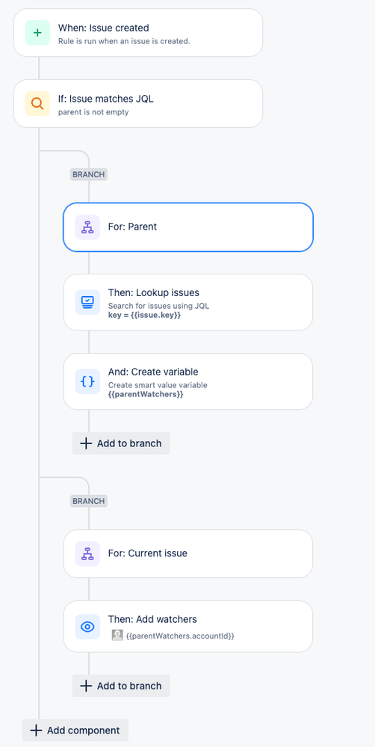The height and width of the screenshot is (747, 375).
Task: Click the first BRANCH label
Action: pyautogui.click(x=88, y=174)
